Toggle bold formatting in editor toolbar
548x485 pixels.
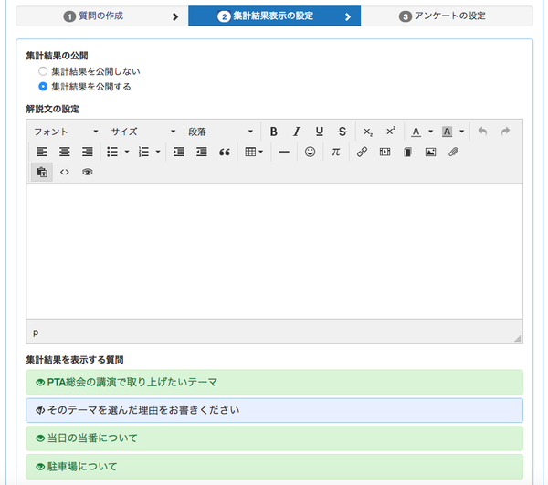[273, 132]
